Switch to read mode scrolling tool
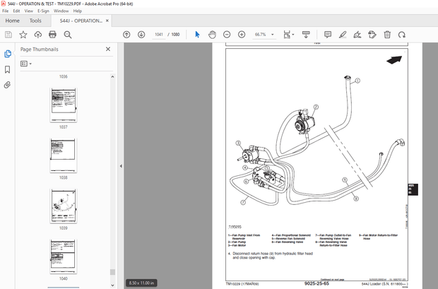This screenshot has width=438, height=289. [306, 35]
